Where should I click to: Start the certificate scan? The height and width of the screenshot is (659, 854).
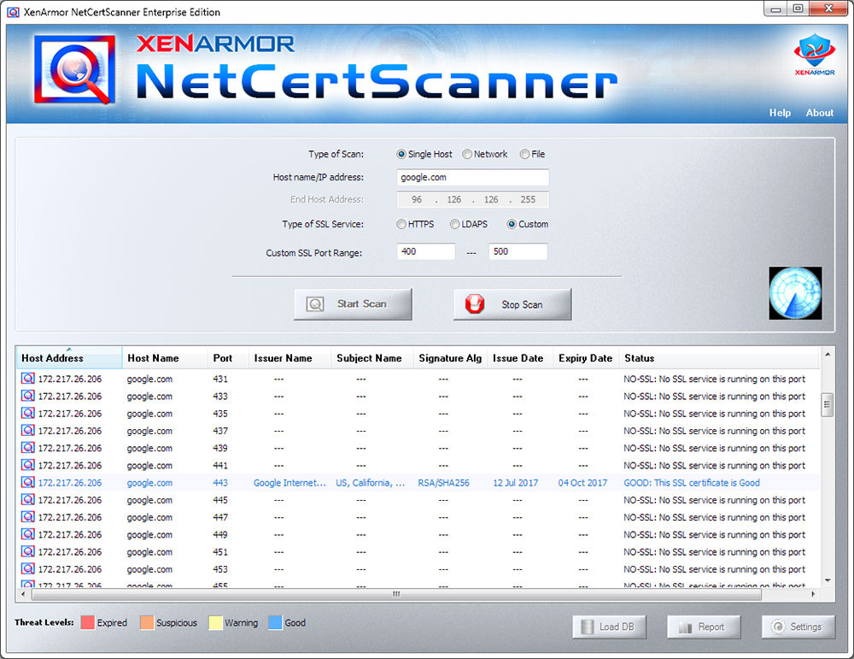point(353,304)
